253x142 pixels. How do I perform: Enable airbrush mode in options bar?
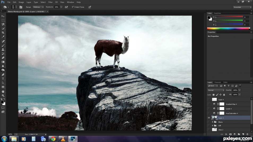[x=66, y=7]
